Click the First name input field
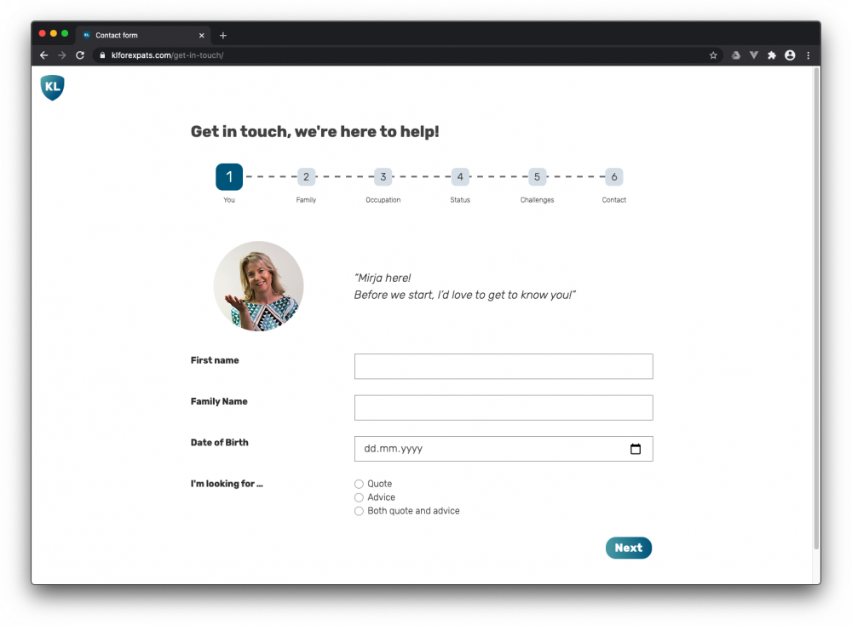The image size is (852, 626). 504,366
